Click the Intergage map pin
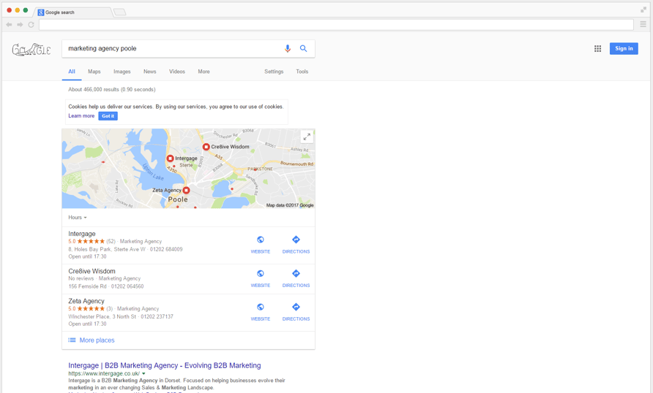 [171, 159]
